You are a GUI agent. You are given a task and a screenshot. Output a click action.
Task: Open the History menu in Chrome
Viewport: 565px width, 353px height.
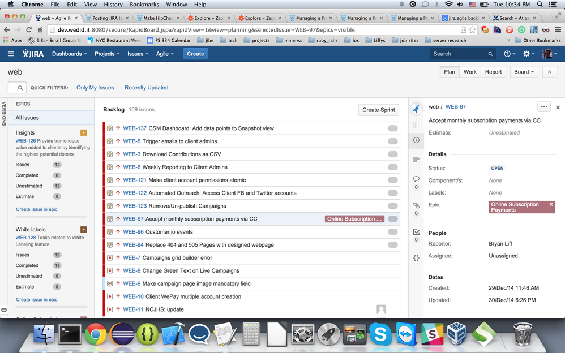coord(113,5)
